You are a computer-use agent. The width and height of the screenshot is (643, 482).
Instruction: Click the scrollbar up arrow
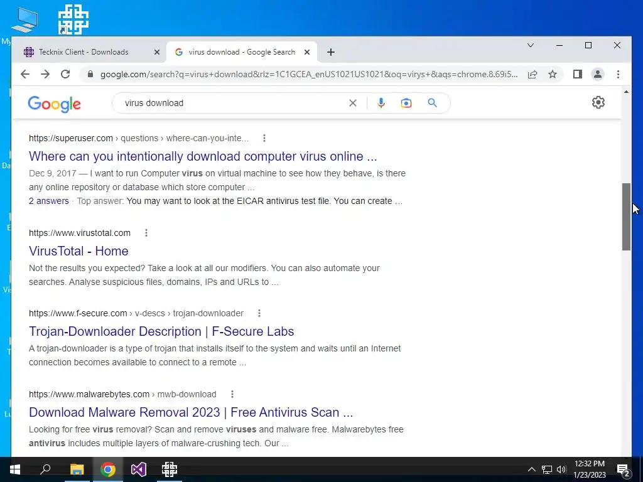[x=626, y=92]
